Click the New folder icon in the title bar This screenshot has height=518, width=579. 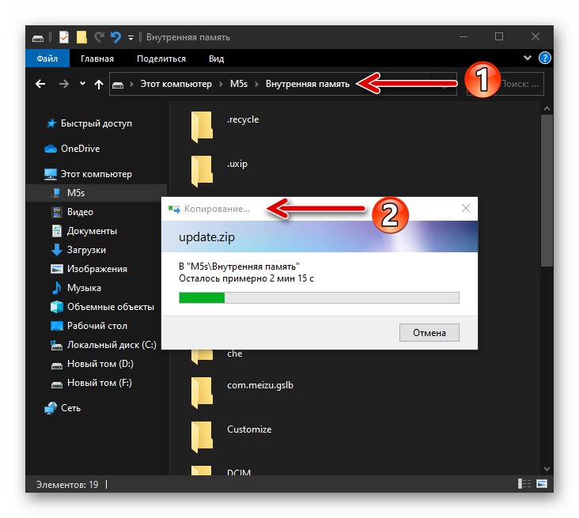click(x=81, y=37)
